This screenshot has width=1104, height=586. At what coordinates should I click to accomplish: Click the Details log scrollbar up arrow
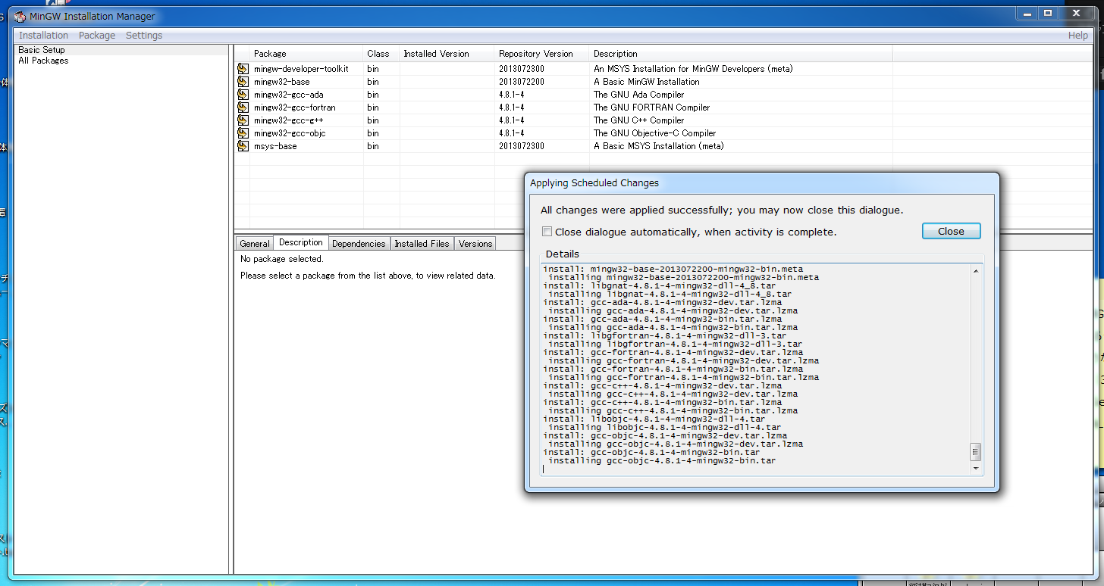point(976,271)
